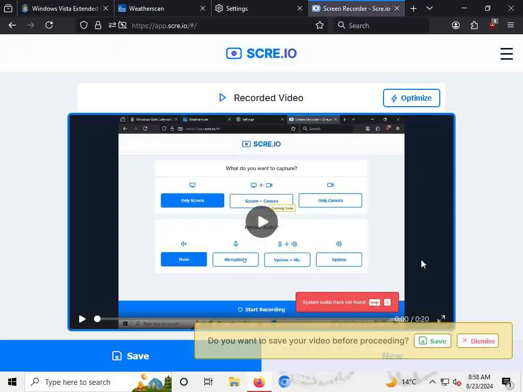This screenshot has width=523, height=392.
Task: Open the tracking protection shield icon
Action: (x=84, y=26)
